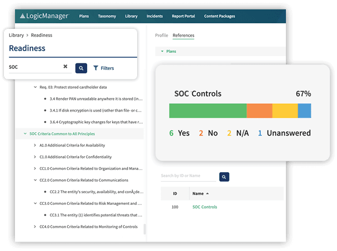The image size is (337, 251).
Task: Expand A1.0 Additional Criteria for Availability
Action: (x=35, y=145)
